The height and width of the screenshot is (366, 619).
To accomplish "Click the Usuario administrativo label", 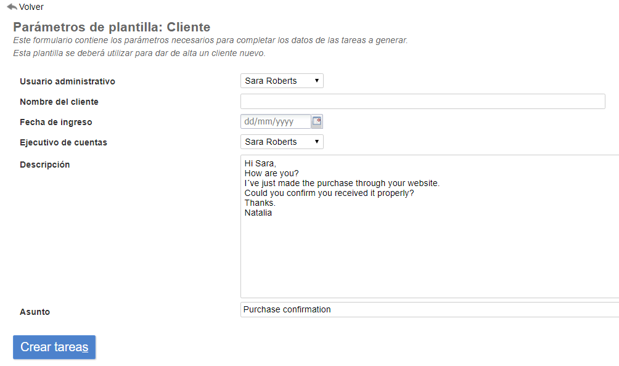I will [67, 81].
